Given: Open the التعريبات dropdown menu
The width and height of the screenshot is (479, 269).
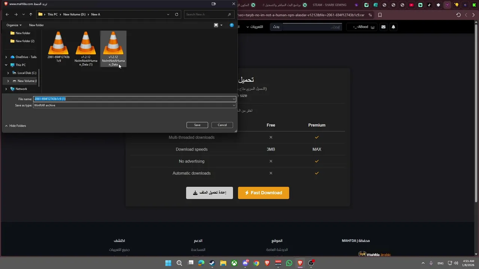Looking at the screenshot, I should tap(254, 27).
